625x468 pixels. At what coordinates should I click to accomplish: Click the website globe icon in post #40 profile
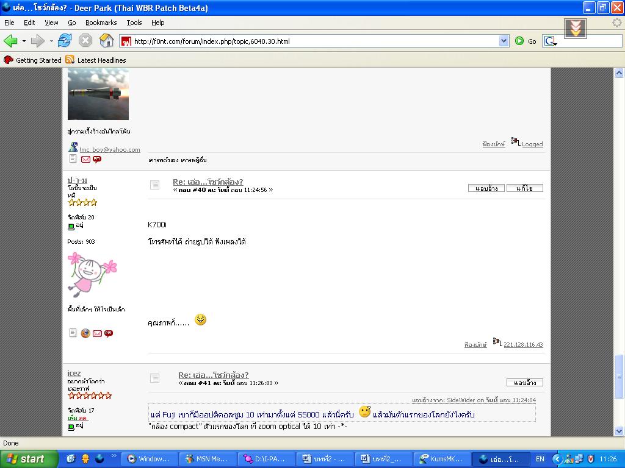pyautogui.click(x=85, y=333)
